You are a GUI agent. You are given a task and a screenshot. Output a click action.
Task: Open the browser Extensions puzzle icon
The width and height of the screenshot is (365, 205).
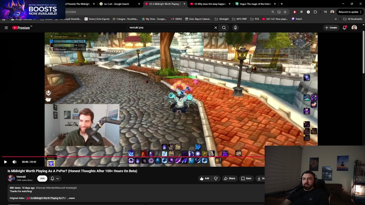[x=315, y=12]
